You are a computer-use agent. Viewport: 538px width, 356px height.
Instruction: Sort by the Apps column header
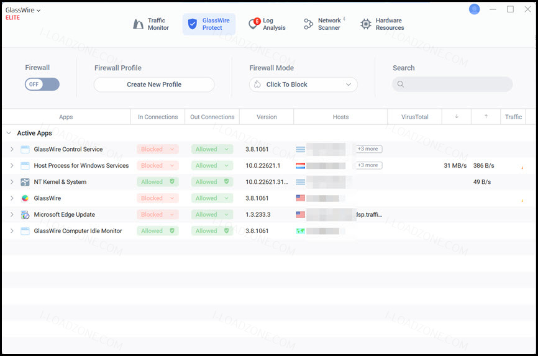pos(66,117)
